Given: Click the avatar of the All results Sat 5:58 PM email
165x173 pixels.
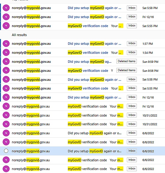Looking at the screenshot, I should tap(6, 79).
